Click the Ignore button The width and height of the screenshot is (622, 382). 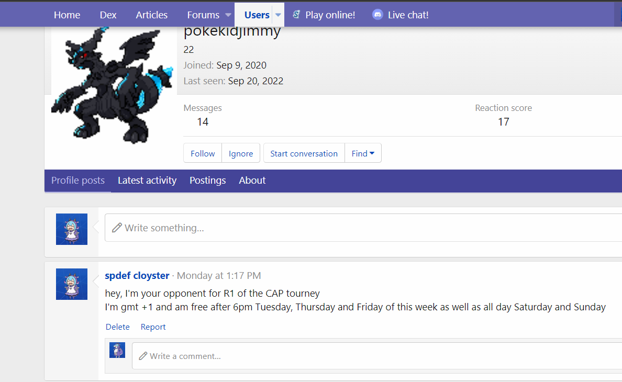(241, 153)
